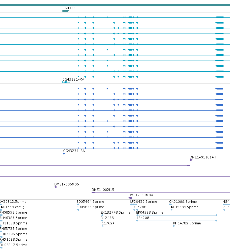
Task: Select the 312438 EST glyph
Action: 102,221
